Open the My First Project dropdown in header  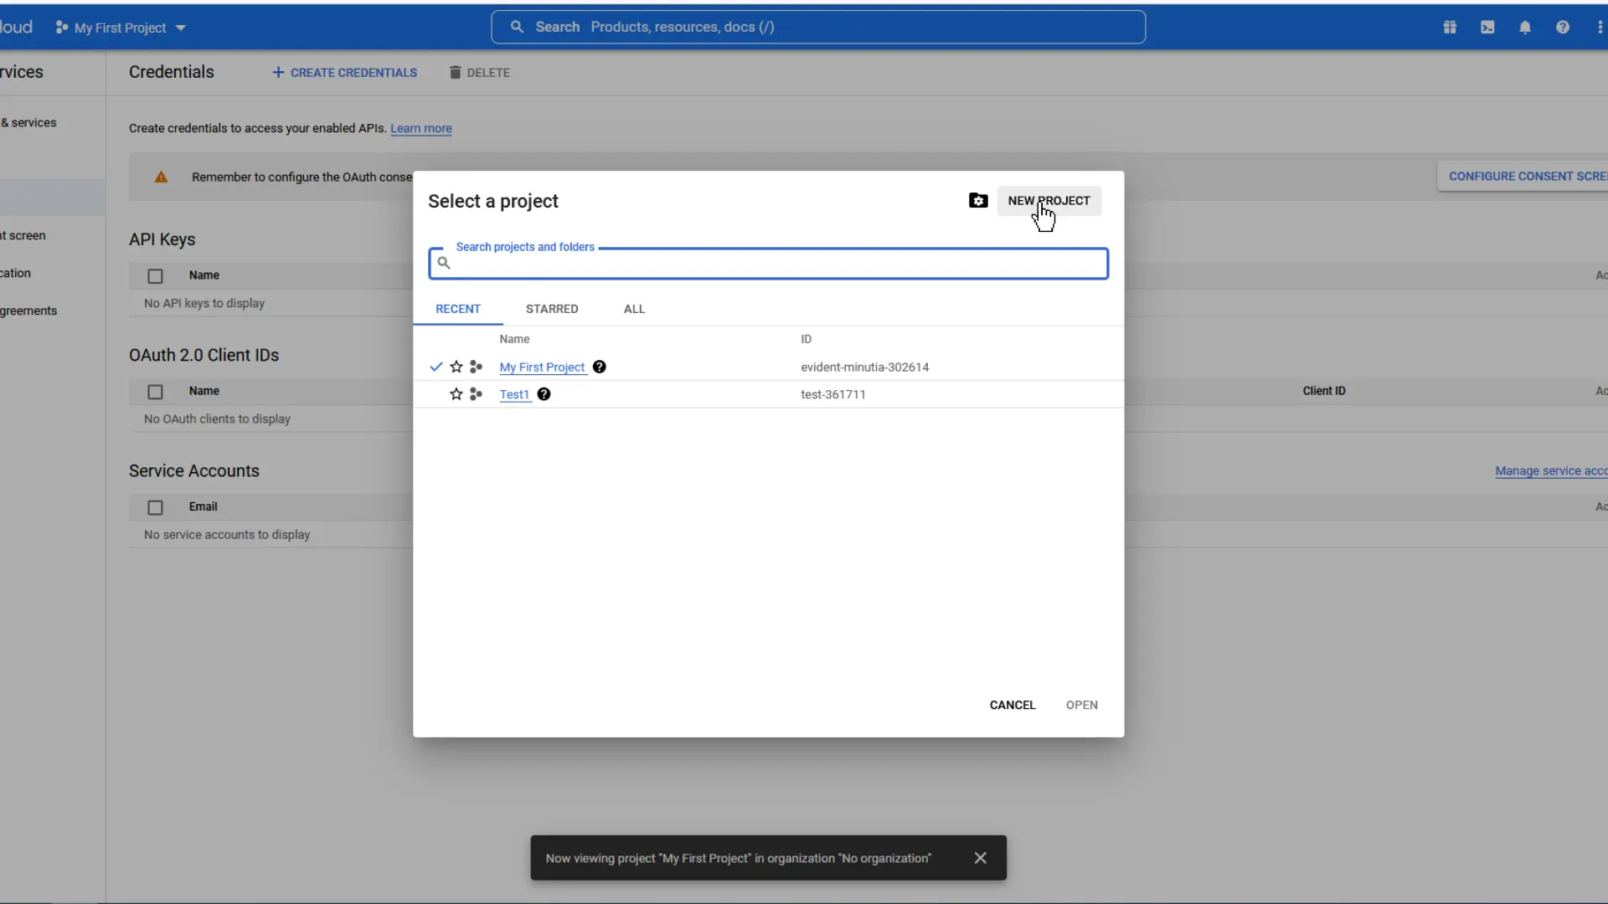[121, 28]
